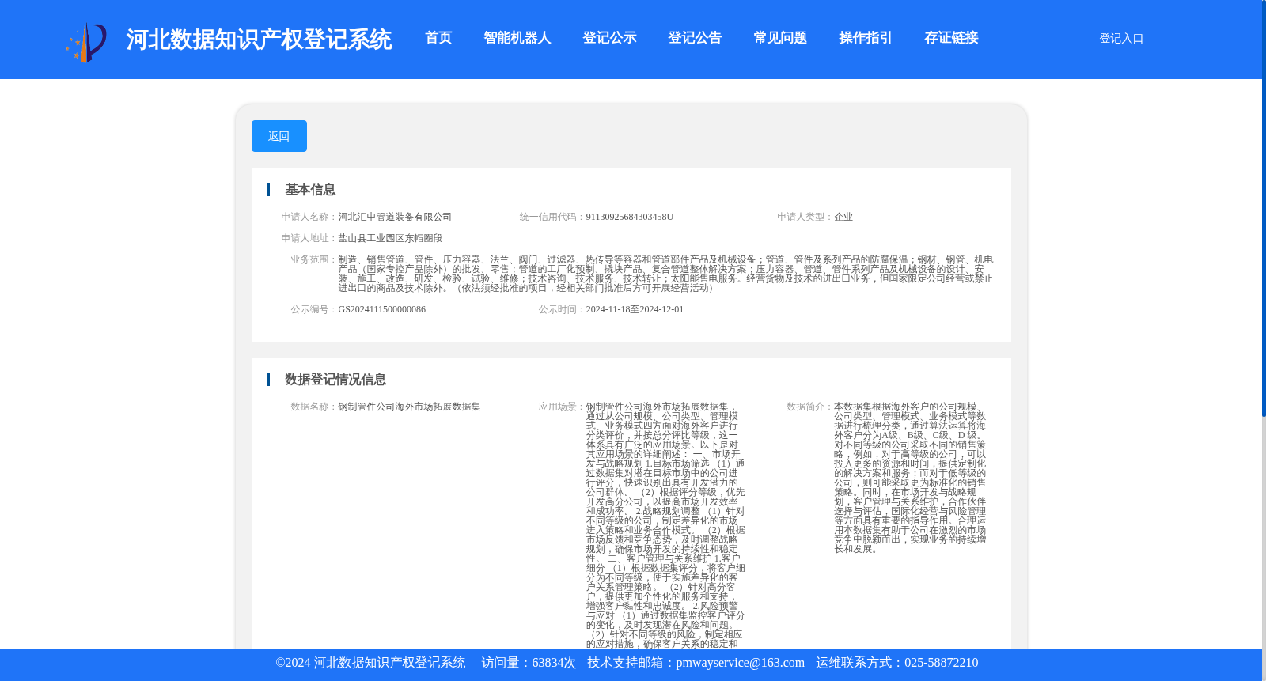Click the applicant type value 企业

pos(843,217)
